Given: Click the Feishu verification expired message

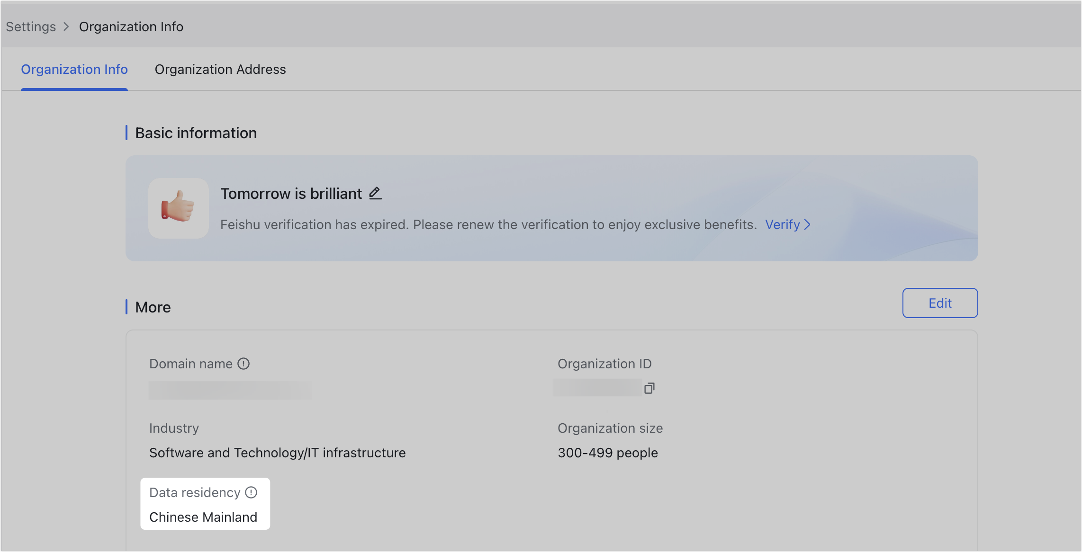Looking at the screenshot, I should (488, 224).
